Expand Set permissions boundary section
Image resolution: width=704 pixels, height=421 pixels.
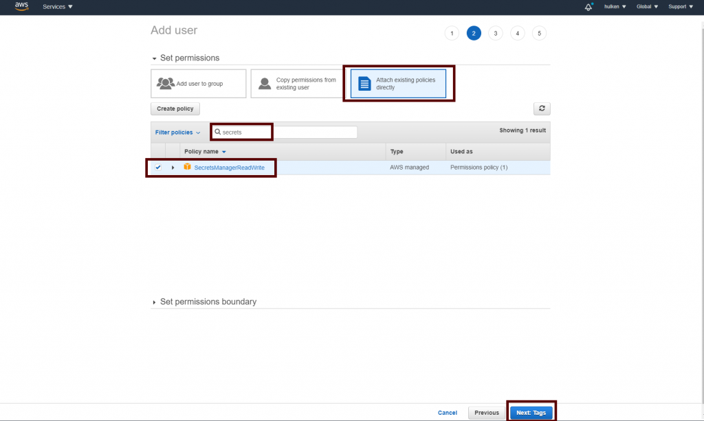tap(155, 302)
